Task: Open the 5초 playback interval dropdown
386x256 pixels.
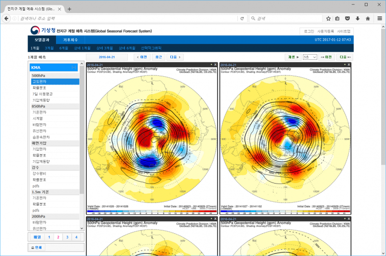Action: 310,57
